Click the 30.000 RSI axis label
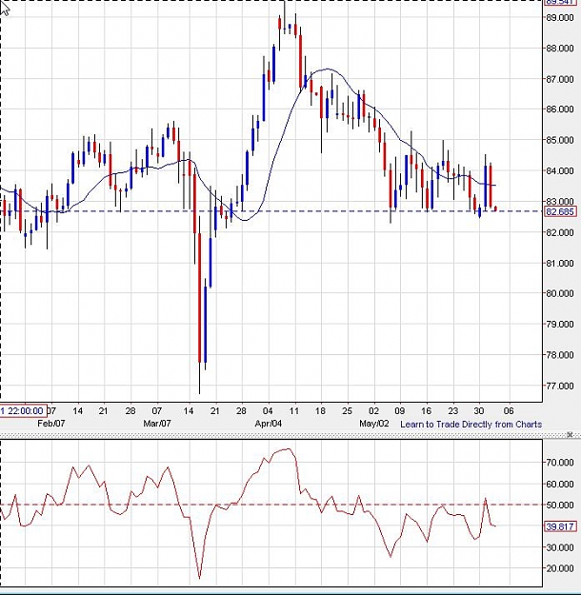 click(560, 547)
